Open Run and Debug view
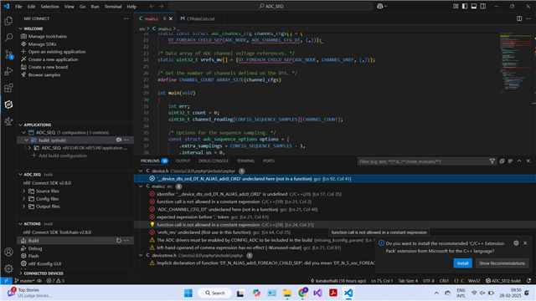 click(8, 71)
